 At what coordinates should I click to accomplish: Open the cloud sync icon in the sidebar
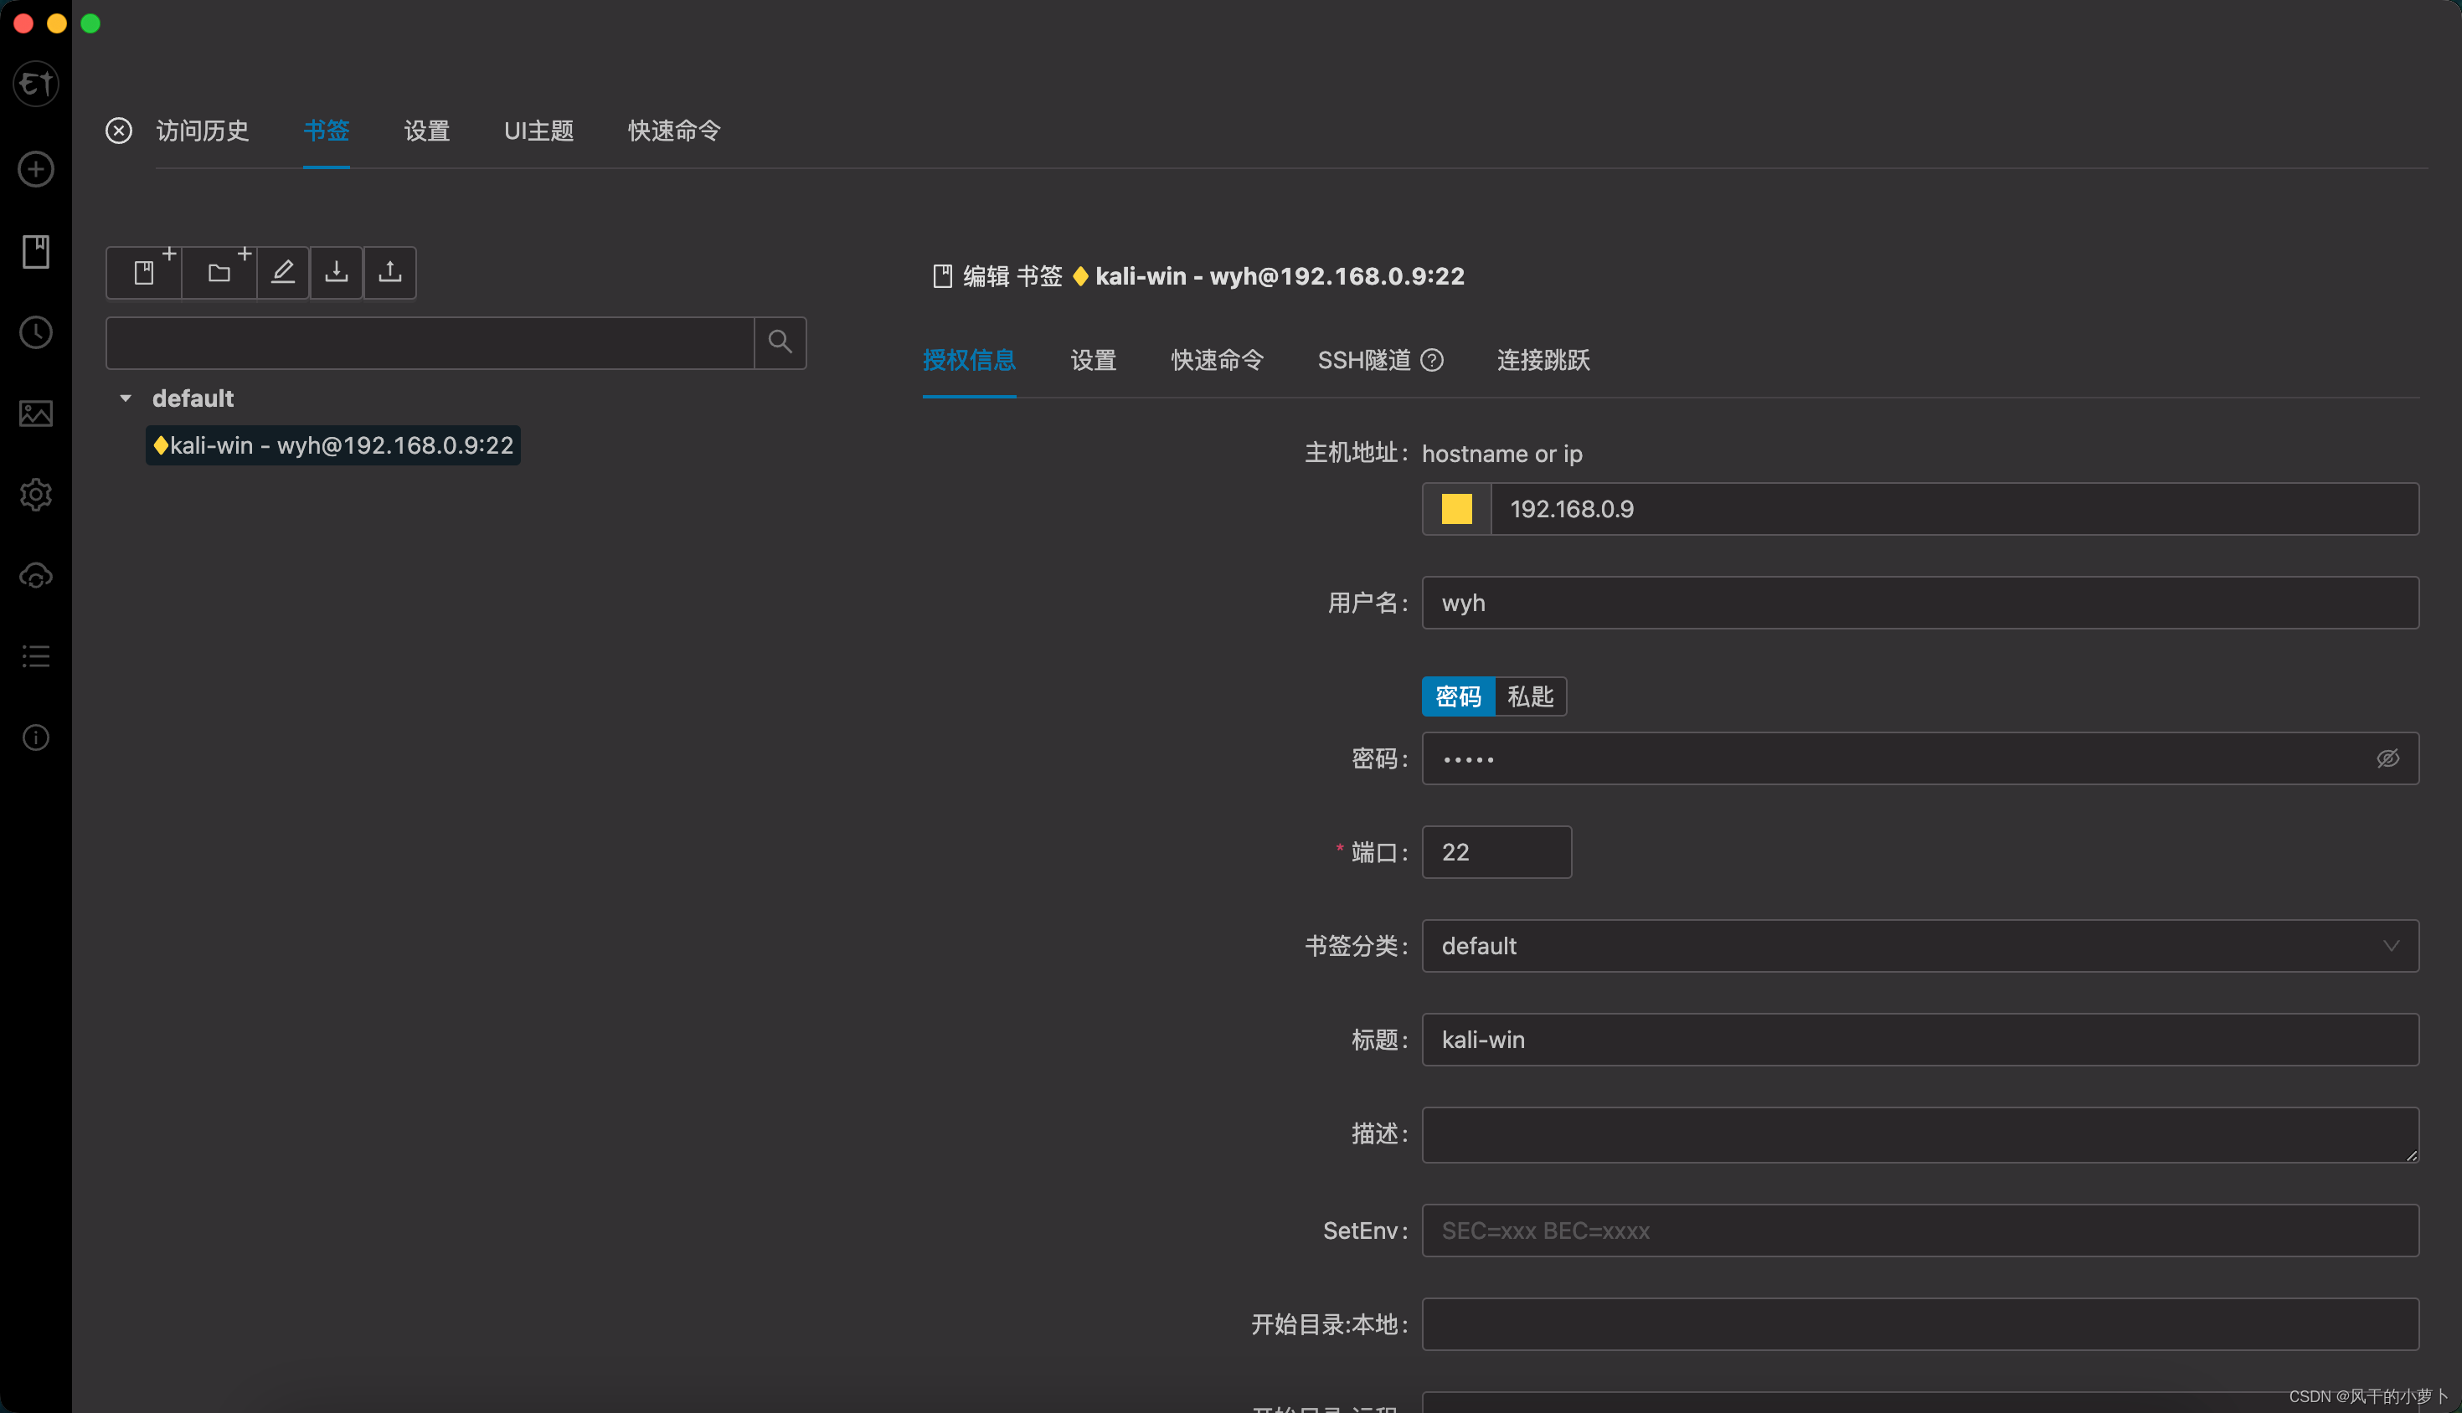(x=36, y=577)
